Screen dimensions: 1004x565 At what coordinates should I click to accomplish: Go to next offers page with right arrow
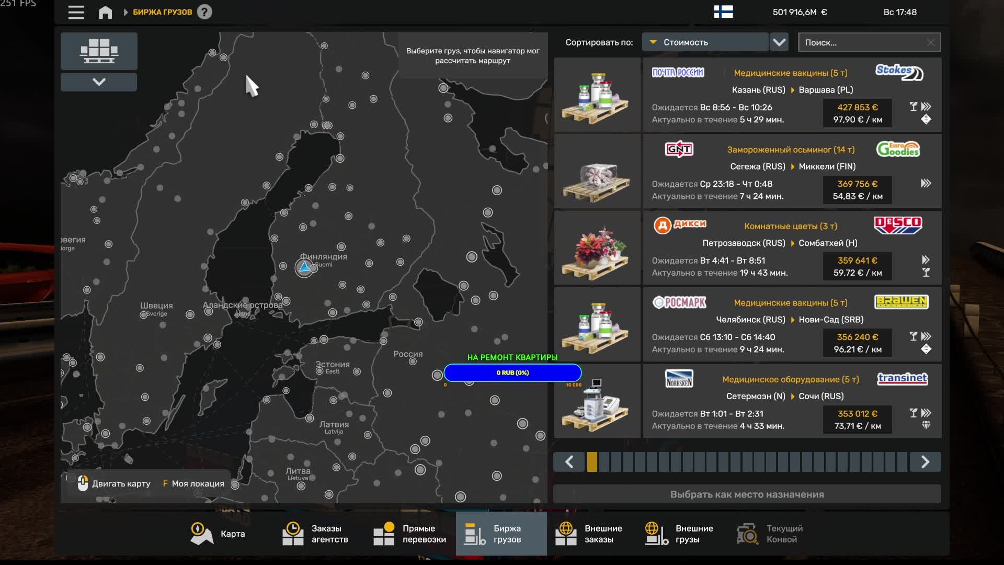click(926, 462)
